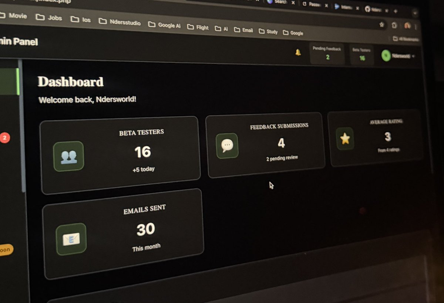This screenshot has width=444, height=303.
Task: Click the 'From 4 ratings' text
Action: (x=388, y=150)
